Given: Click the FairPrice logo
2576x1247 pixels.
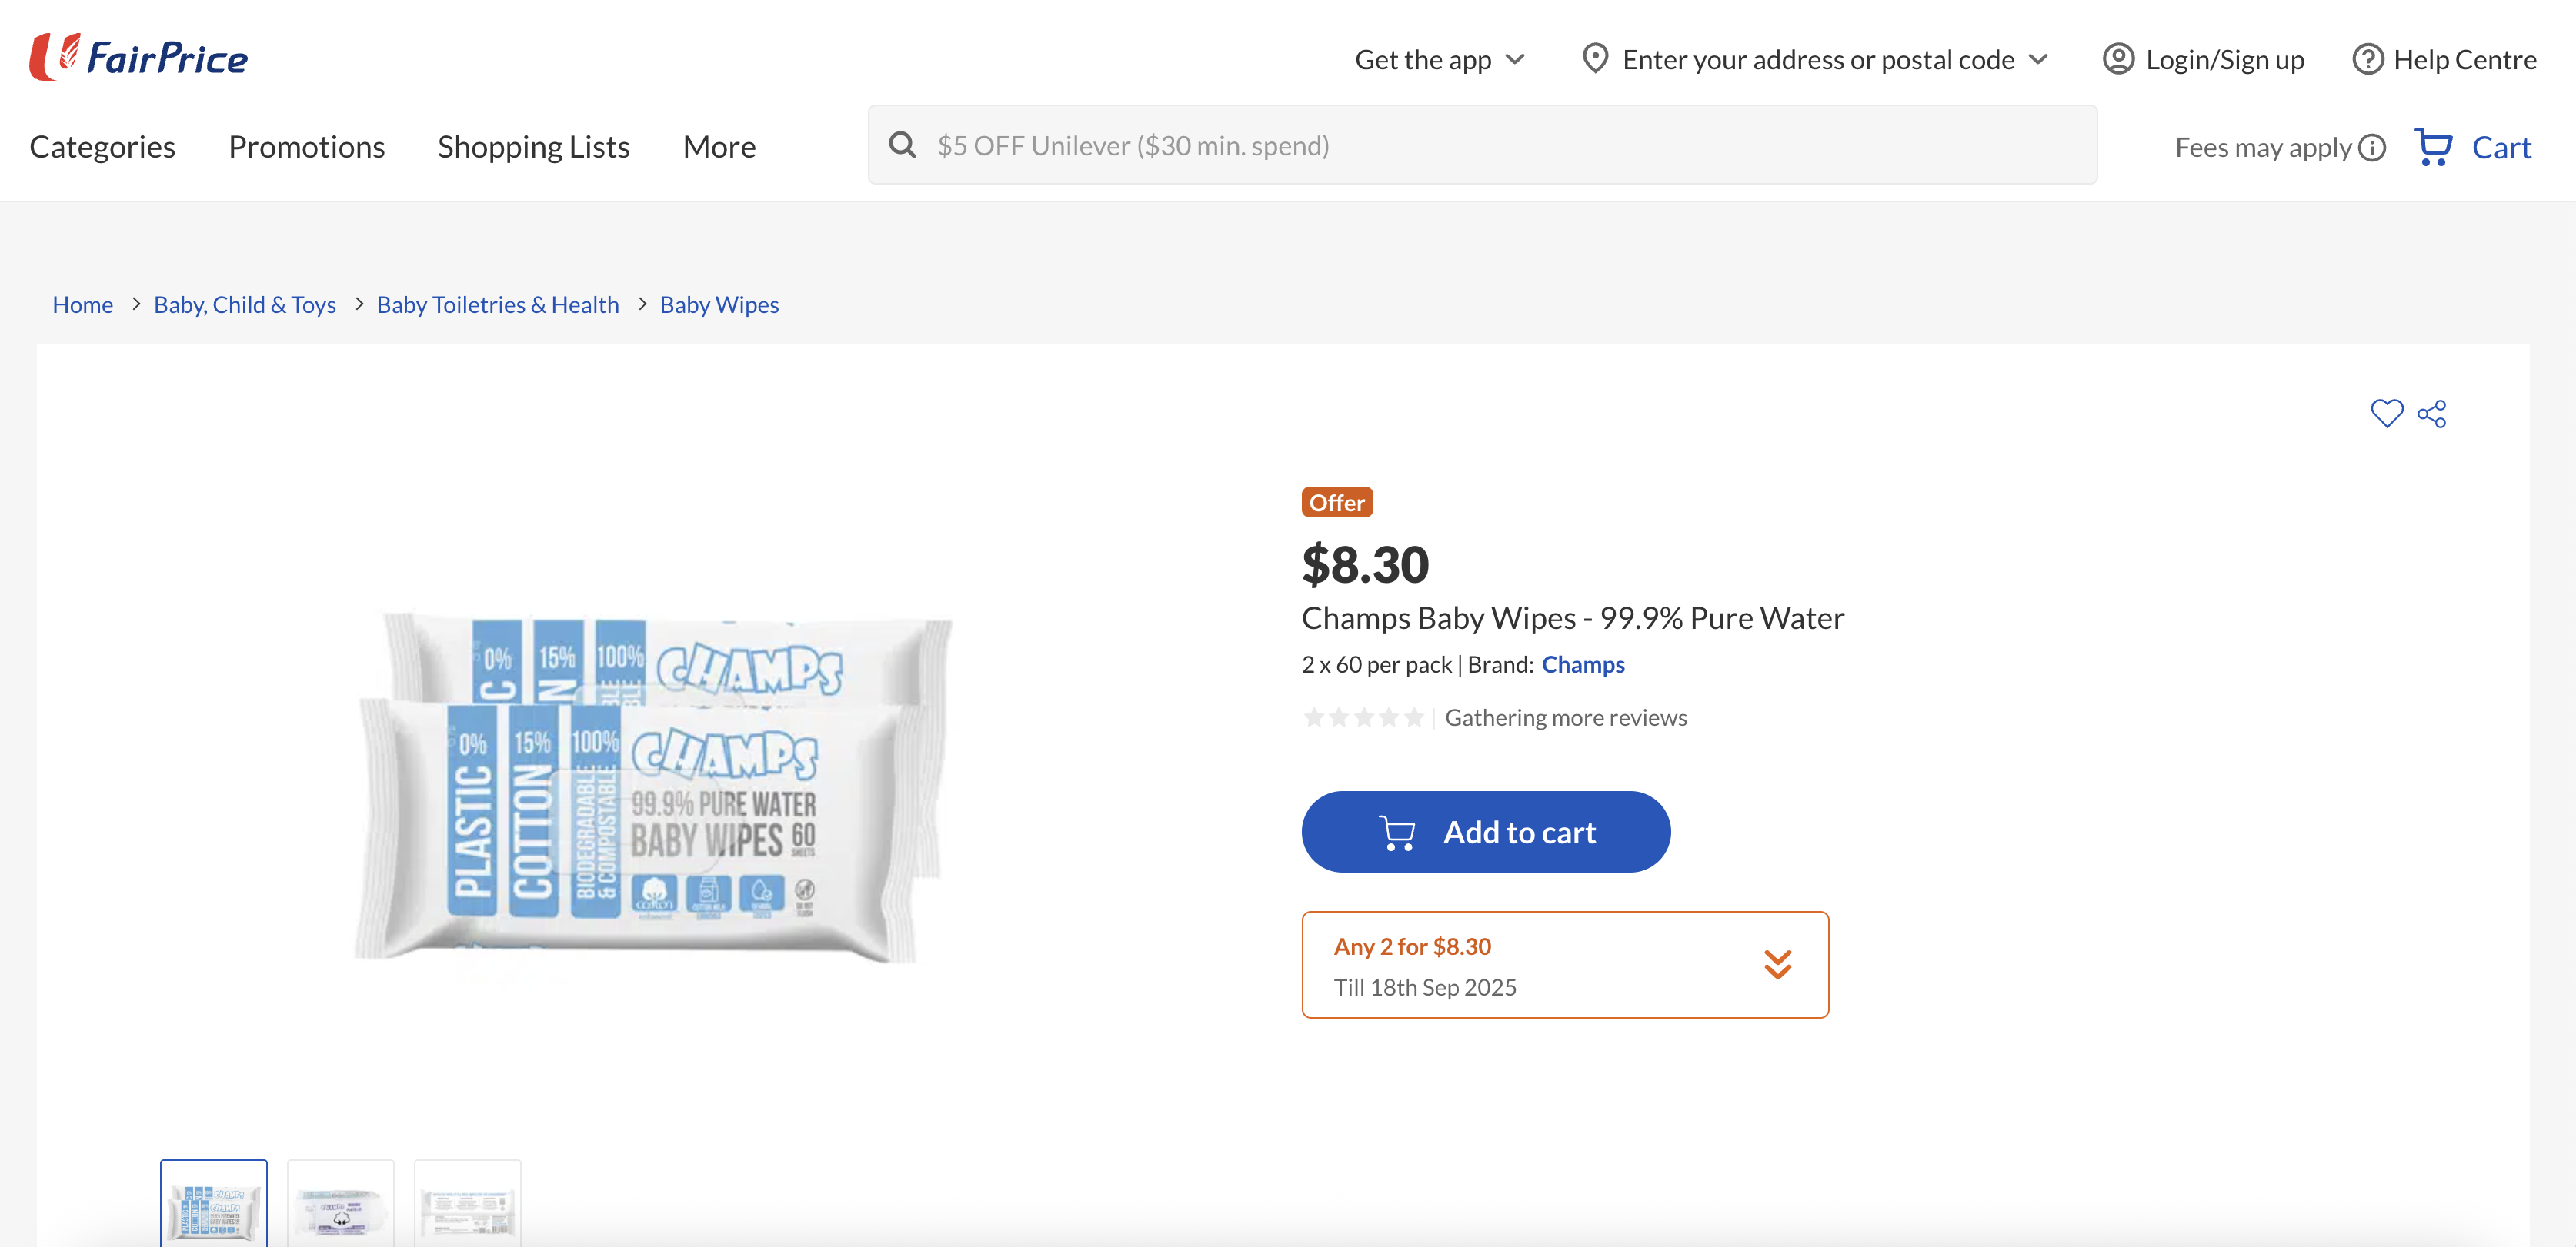Looking at the screenshot, I should pyautogui.click(x=139, y=57).
